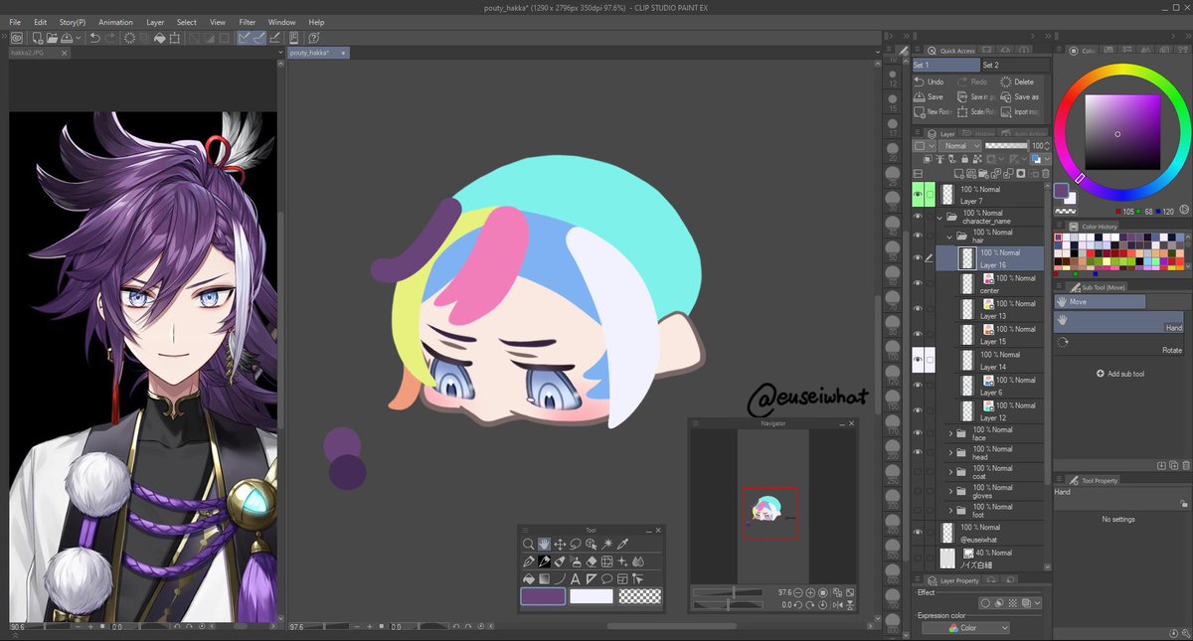Open the Animation menu

115,22
